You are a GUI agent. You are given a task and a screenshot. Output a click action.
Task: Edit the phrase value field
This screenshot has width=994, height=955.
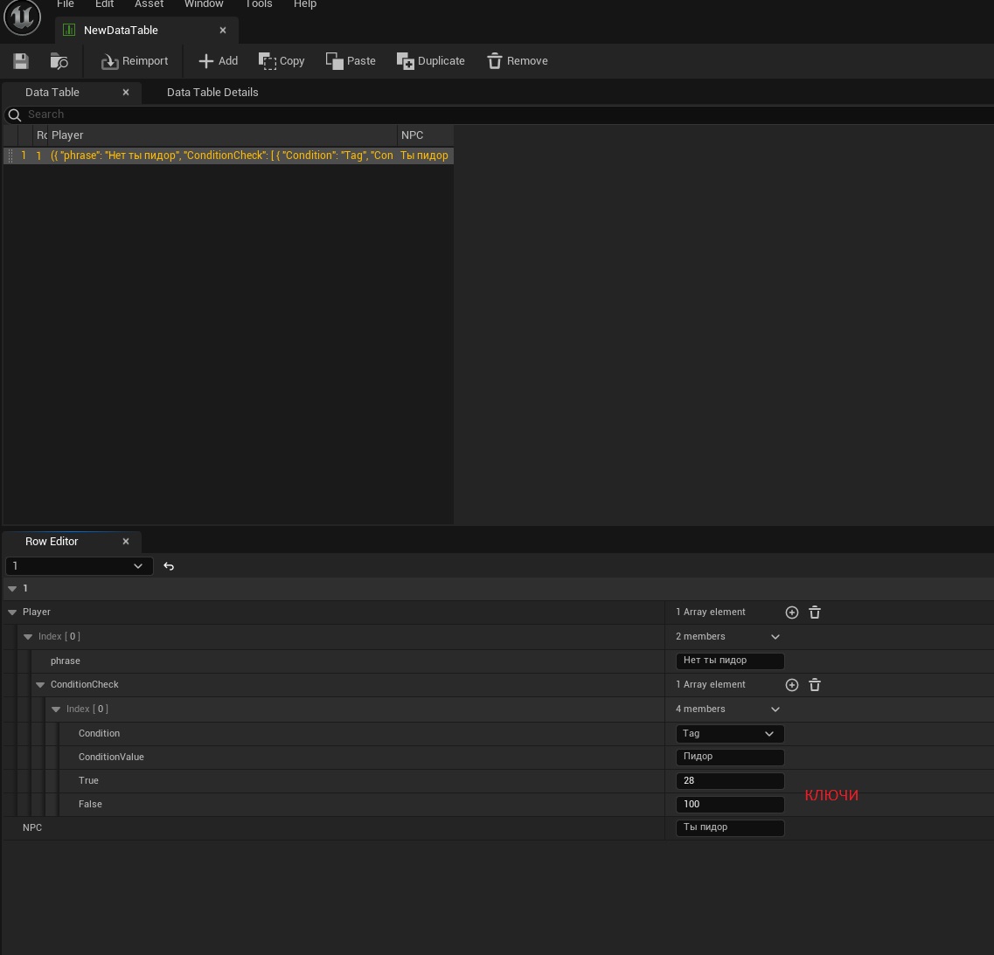[x=730, y=661]
